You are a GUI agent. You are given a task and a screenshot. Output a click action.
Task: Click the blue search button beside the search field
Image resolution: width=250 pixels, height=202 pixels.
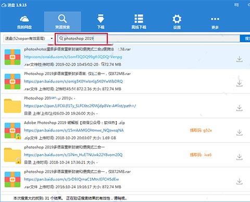(245, 39)
